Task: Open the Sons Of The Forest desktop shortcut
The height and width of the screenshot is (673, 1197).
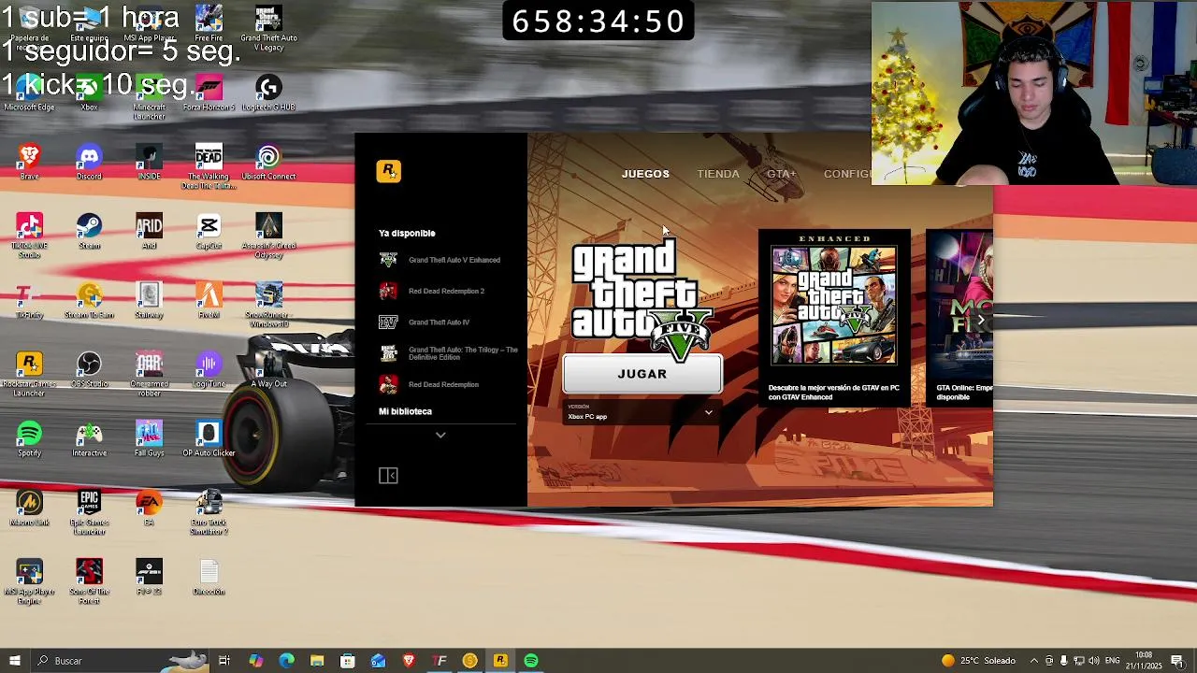Action: [89, 581]
